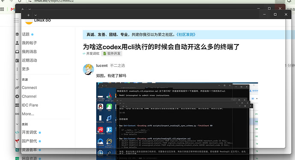The image size is (295, 160).
Task: Open 开发调优 category in sidebar
Action: (29, 132)
